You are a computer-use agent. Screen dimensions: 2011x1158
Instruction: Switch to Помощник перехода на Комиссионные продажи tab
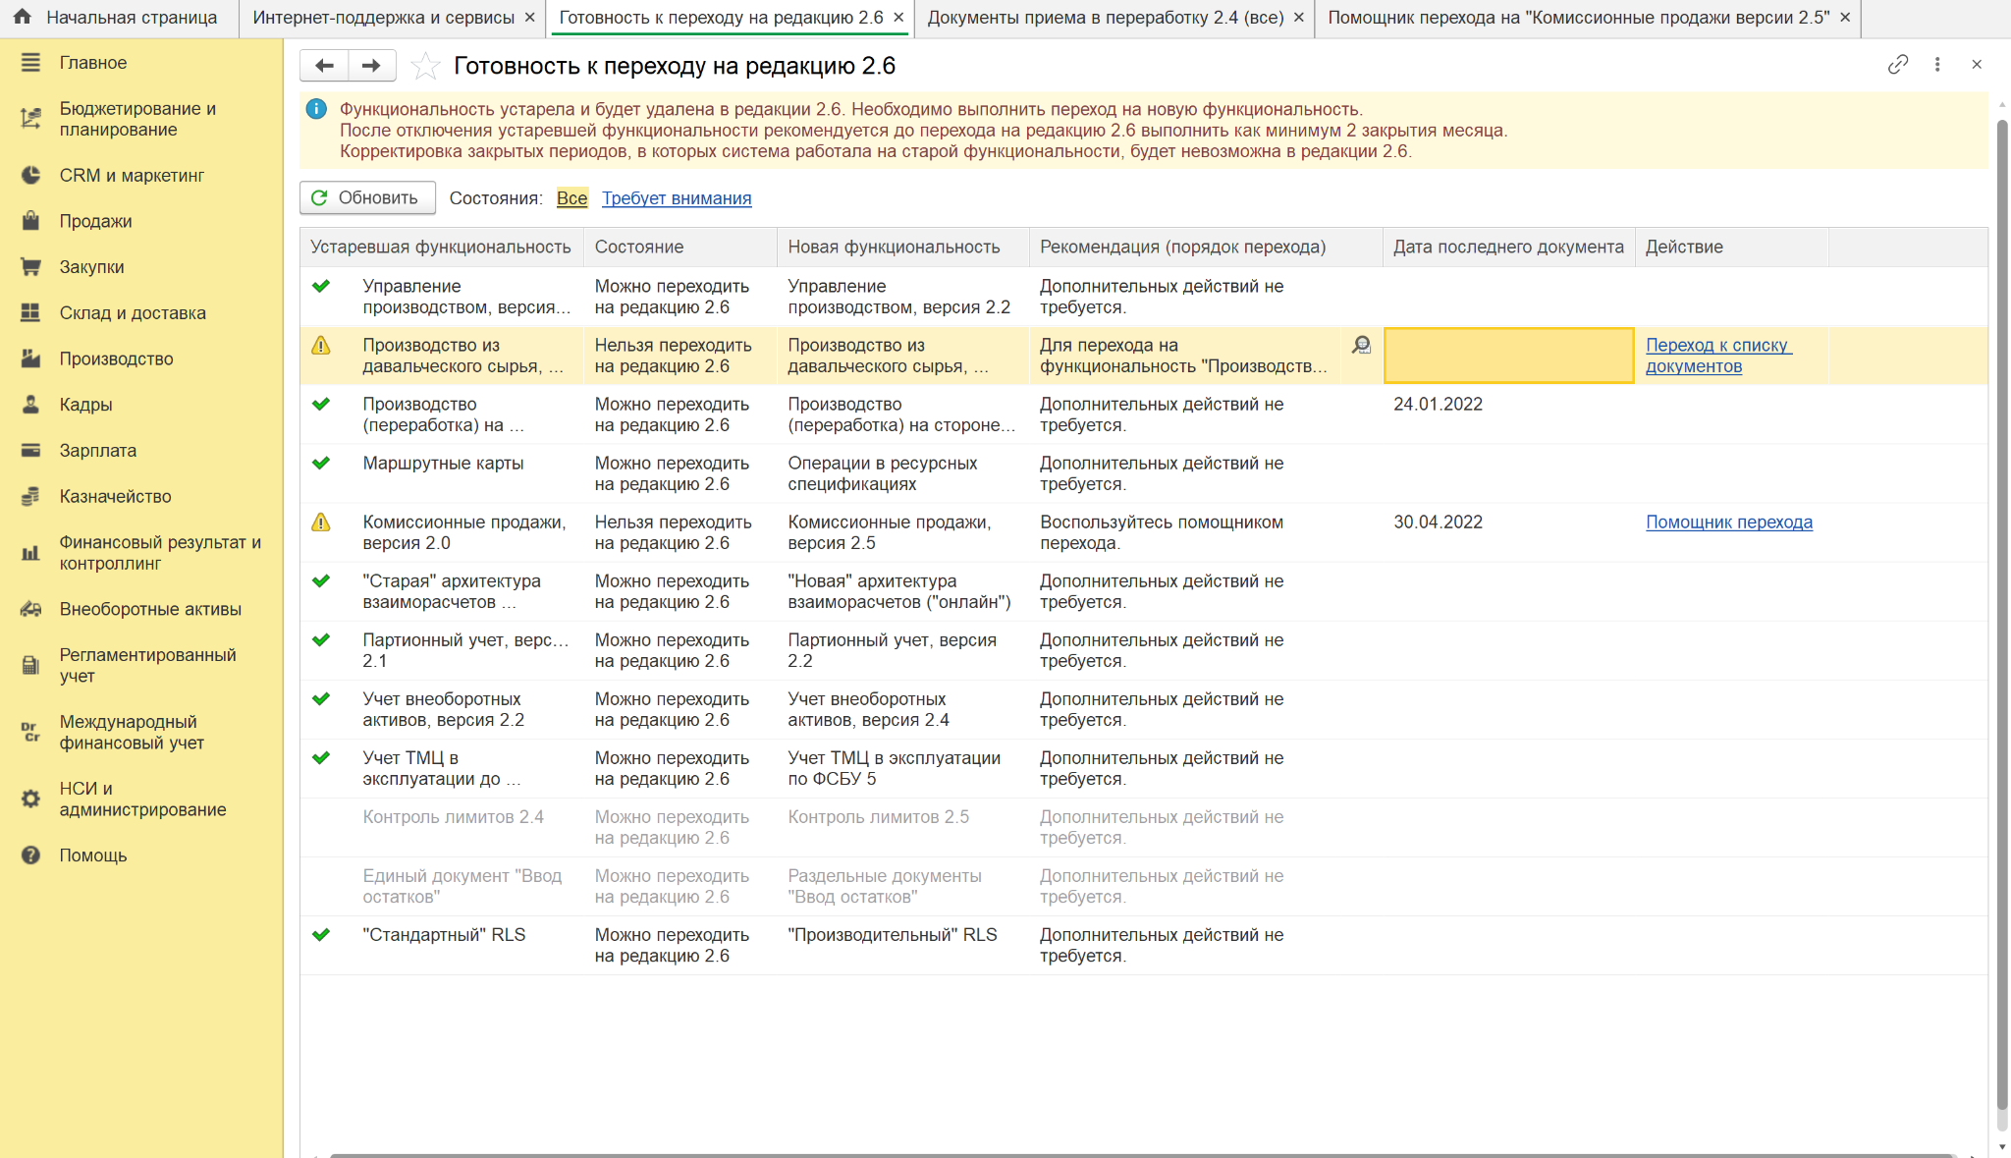(x=1579, y=18)
